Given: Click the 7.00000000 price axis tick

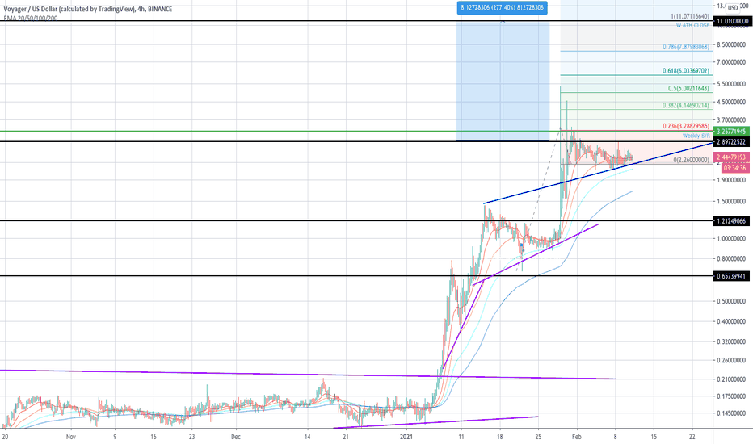Looking at the screenshot, I should pyautogui.click(x=731, y=62).
